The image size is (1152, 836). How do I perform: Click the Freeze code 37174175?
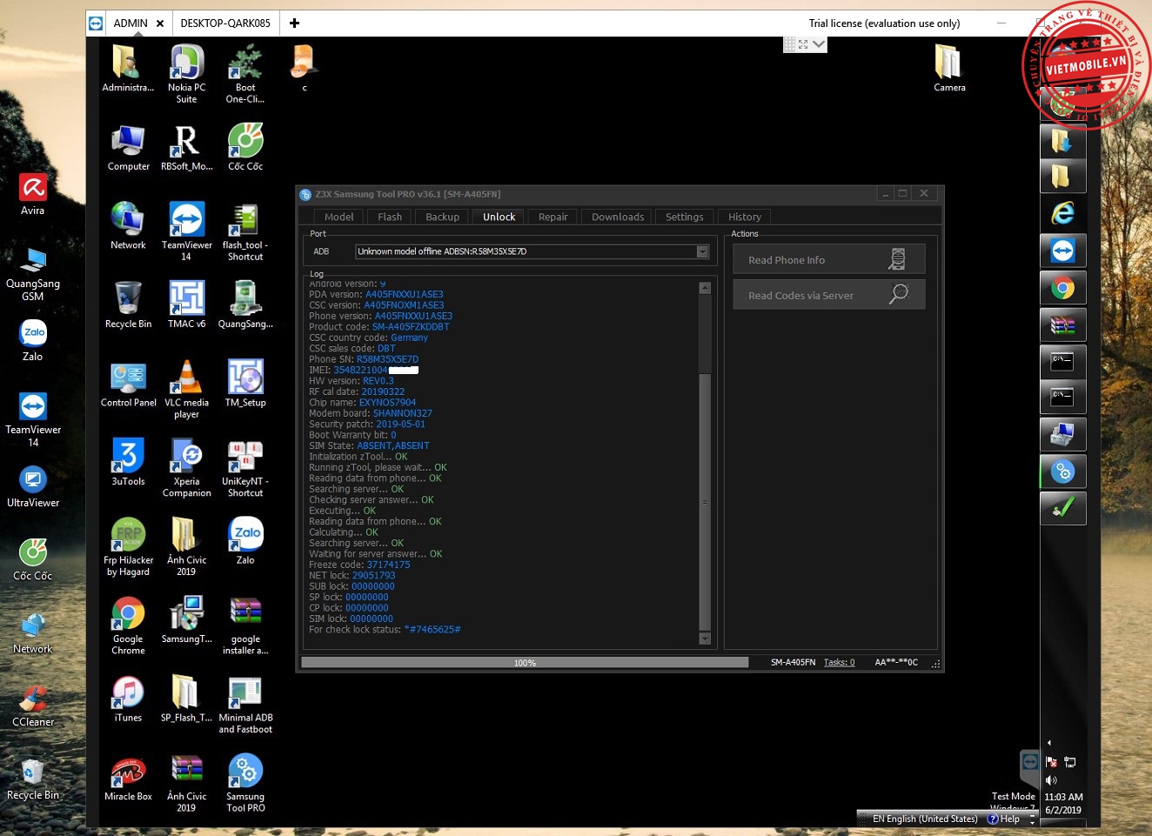388,565
